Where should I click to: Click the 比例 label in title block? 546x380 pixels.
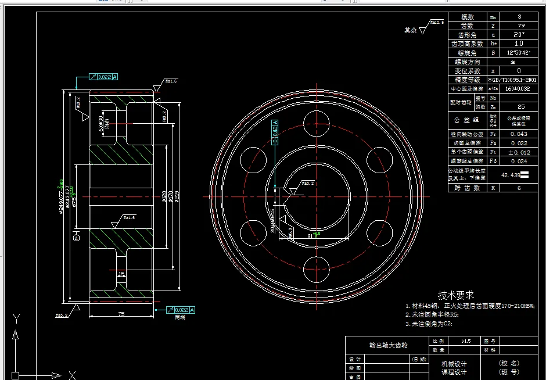[x=439, y=341]
